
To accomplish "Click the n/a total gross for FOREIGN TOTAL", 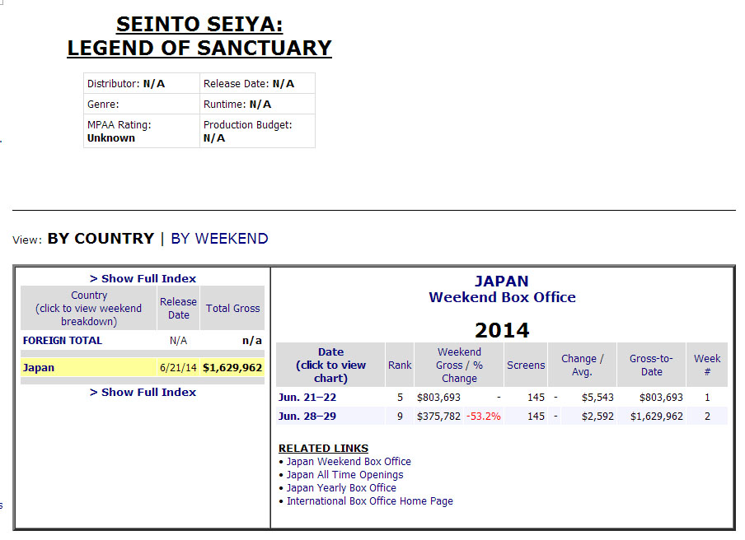I will 252,341.
